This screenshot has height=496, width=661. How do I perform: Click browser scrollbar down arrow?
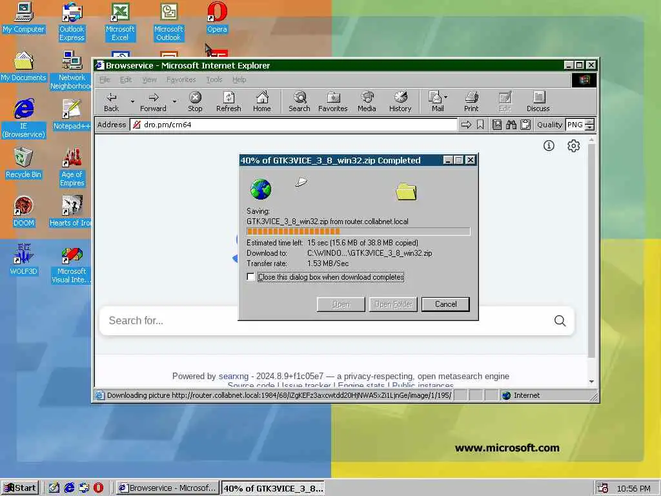591,382
